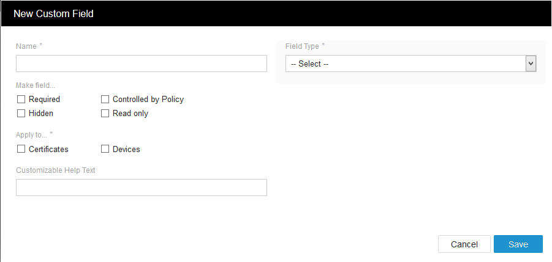Check the Controlled by Policy box
The height and width of the screenshot is (262, 552).
pyautogui.click(x=105, y=100)
